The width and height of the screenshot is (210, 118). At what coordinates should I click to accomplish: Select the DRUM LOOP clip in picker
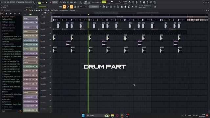coord(31,27)
